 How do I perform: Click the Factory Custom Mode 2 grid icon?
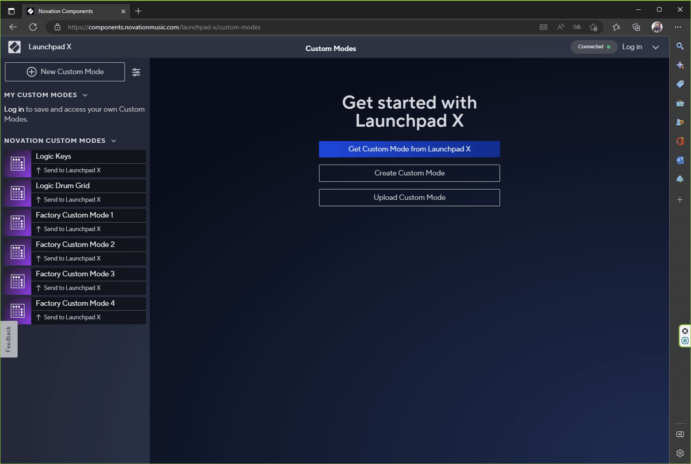(x=18, y=252)
